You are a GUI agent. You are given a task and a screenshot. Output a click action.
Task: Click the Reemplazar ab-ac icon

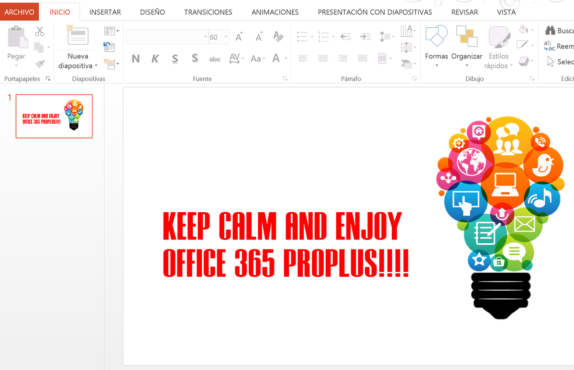[550, 46]
